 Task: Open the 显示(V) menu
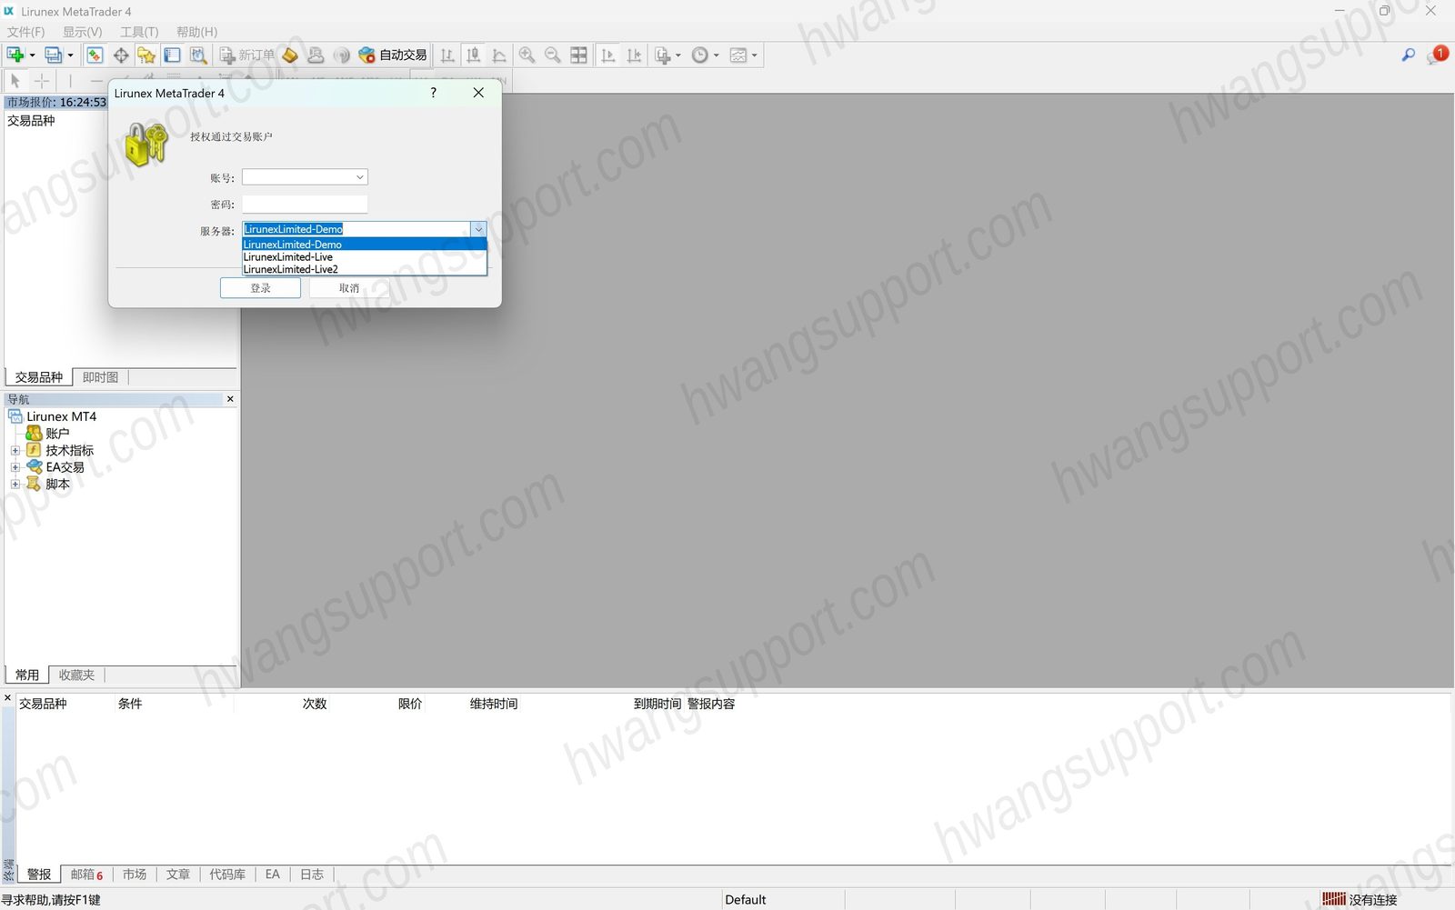(82, 32)
